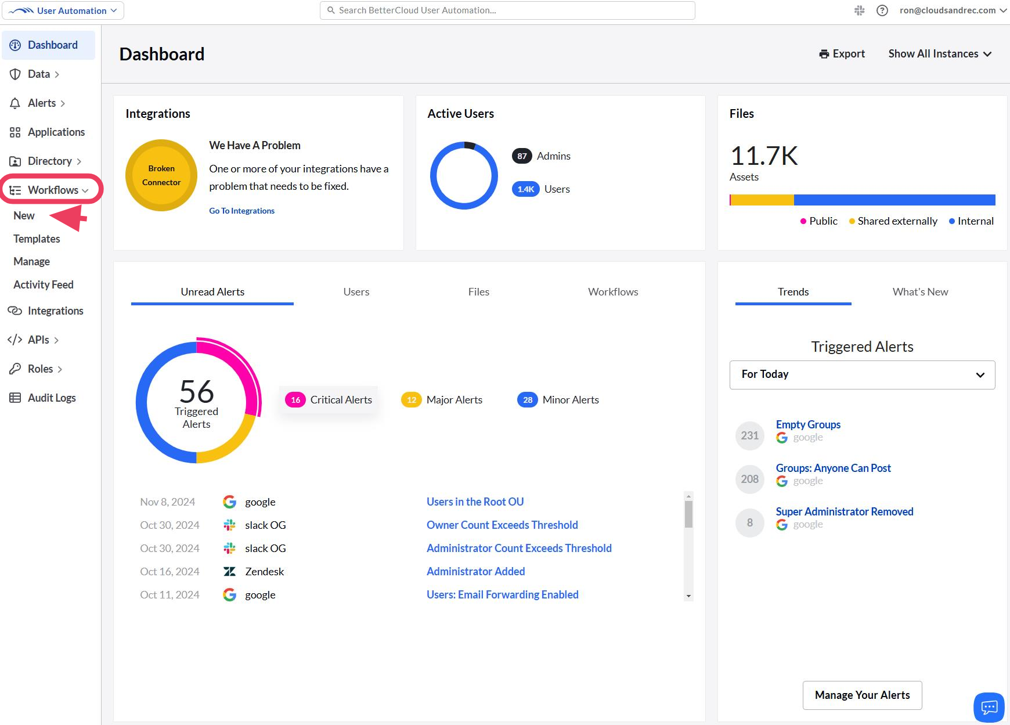1010x725 pixels.
Task: Expand the Alerts sidebar section
Action: 63,103
